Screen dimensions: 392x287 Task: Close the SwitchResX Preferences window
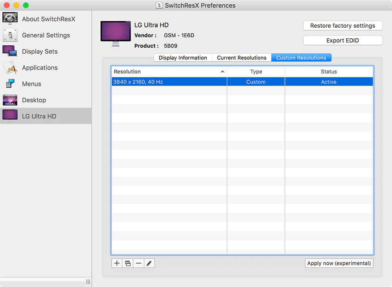point(7,5)
